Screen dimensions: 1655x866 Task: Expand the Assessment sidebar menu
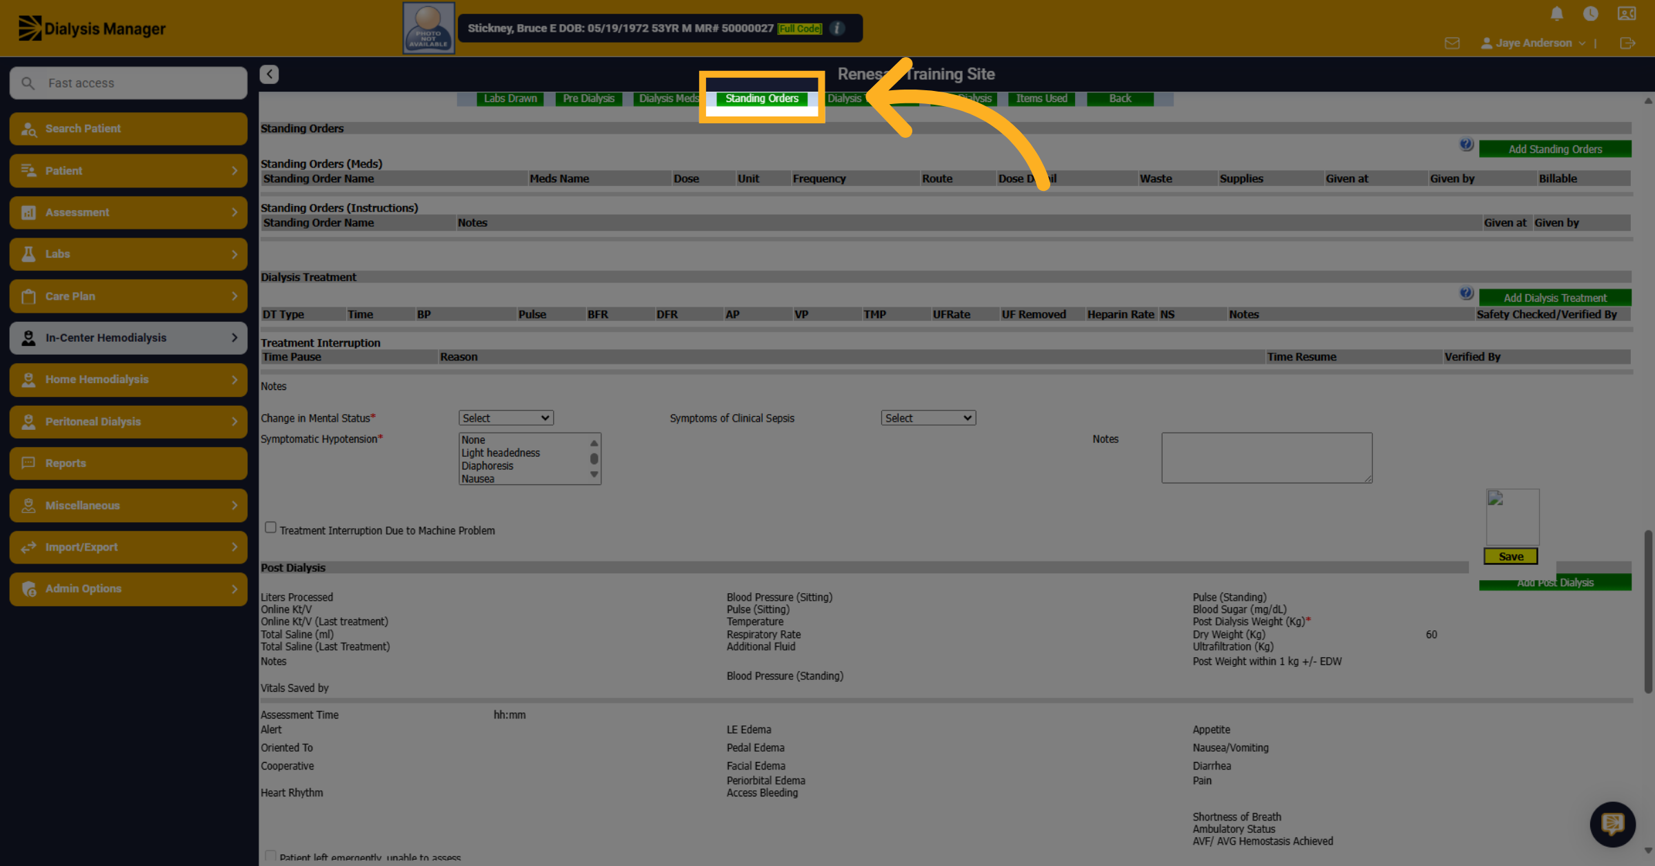point(128,212)
